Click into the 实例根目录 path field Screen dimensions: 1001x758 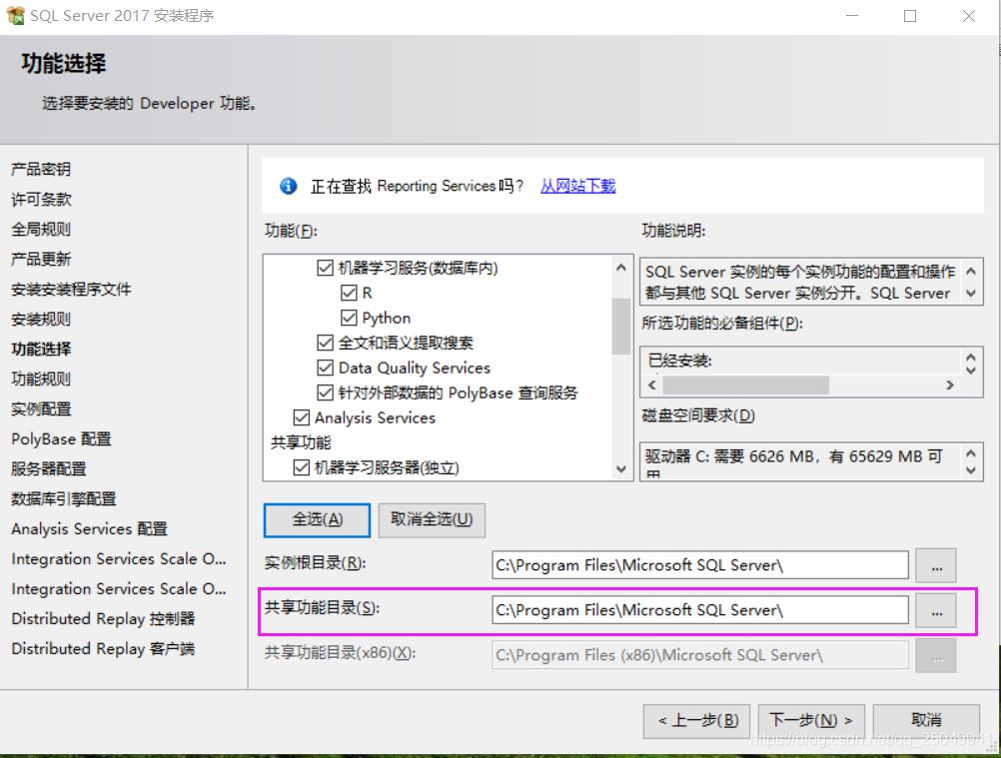[x=699, y=565]
